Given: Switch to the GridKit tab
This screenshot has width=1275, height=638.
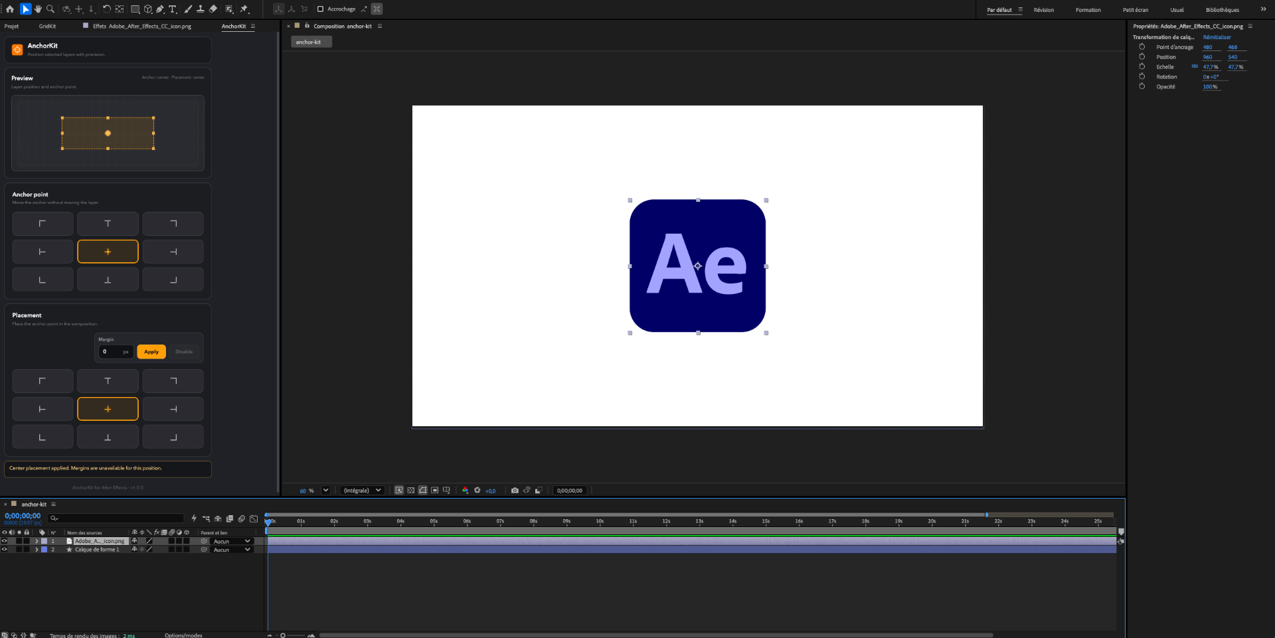Looking at the screenshot, I should pyautogui.click(x=47, y=27).
